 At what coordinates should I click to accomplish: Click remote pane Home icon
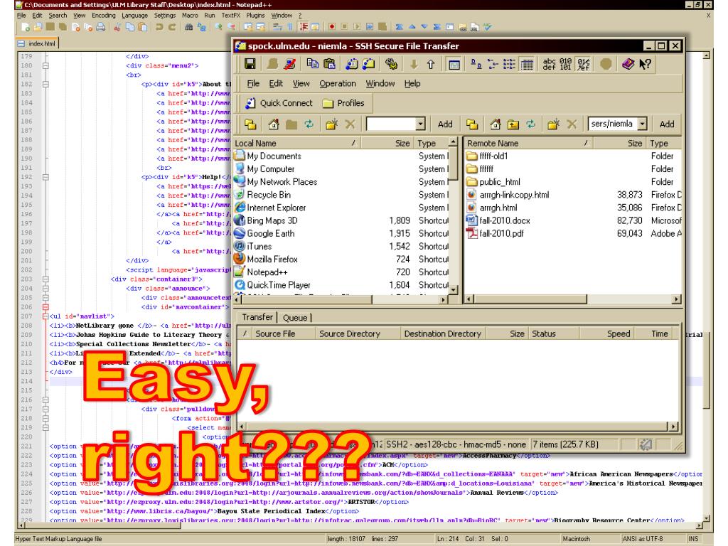pos(496,124)
